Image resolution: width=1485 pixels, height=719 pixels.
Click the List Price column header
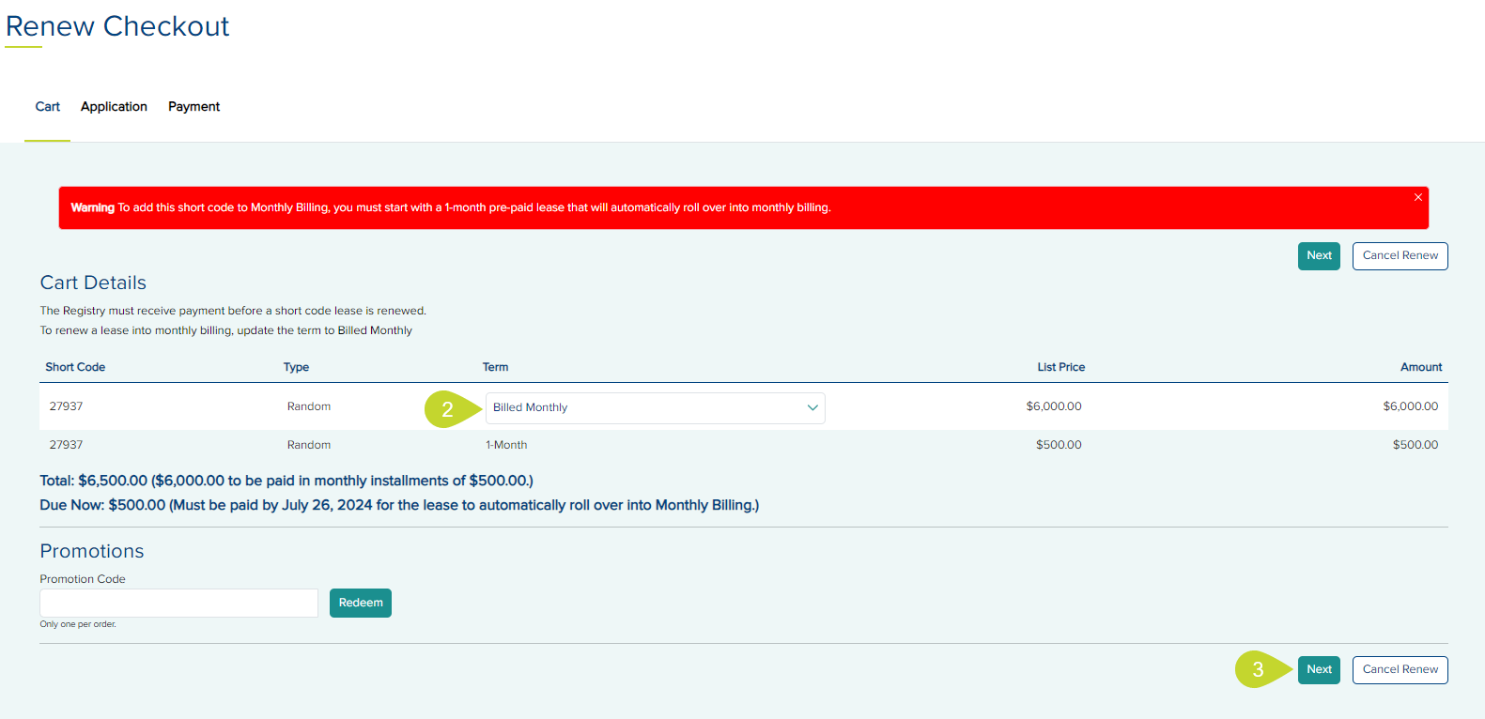pyautogui.click(x=1060, y=367)
